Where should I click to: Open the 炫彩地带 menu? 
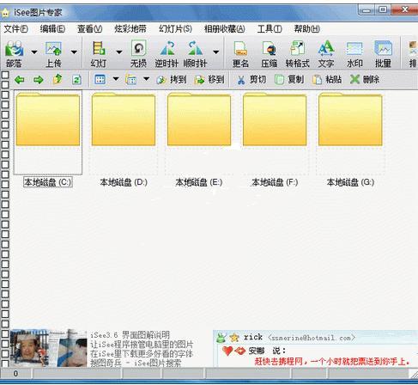[x=130, y=28]
